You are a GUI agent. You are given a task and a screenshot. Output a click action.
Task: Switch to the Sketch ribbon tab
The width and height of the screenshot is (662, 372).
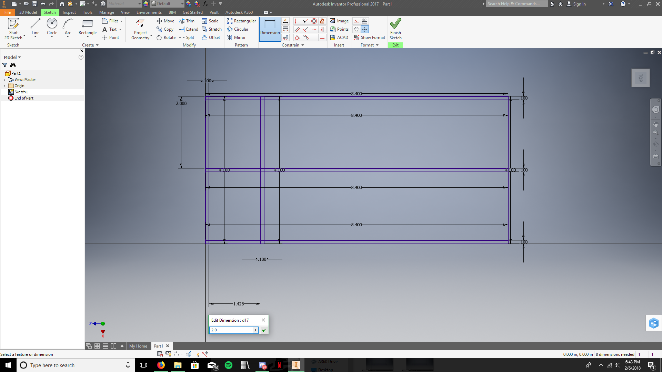pos(50,12)
